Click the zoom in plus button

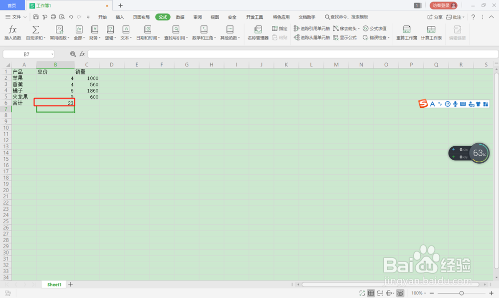[491, 293]
